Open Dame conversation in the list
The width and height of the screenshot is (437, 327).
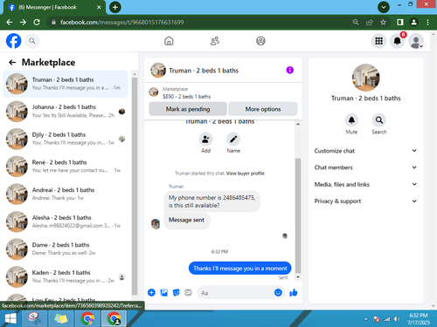[66, 249]
